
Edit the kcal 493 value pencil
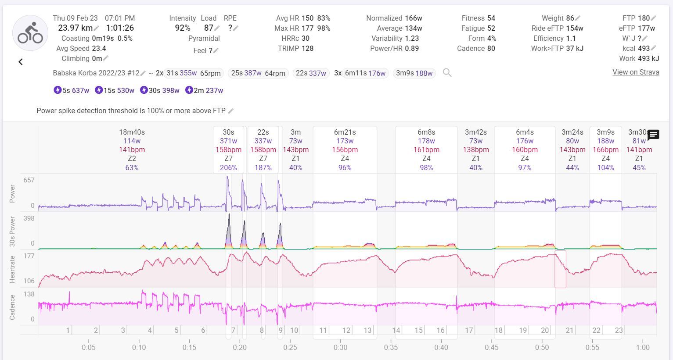point(654,48)
